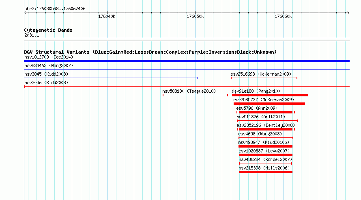This screenshot has height=200, width=361.
Task: Select the red esv2516693 loss line
Action: pos(264,78)
